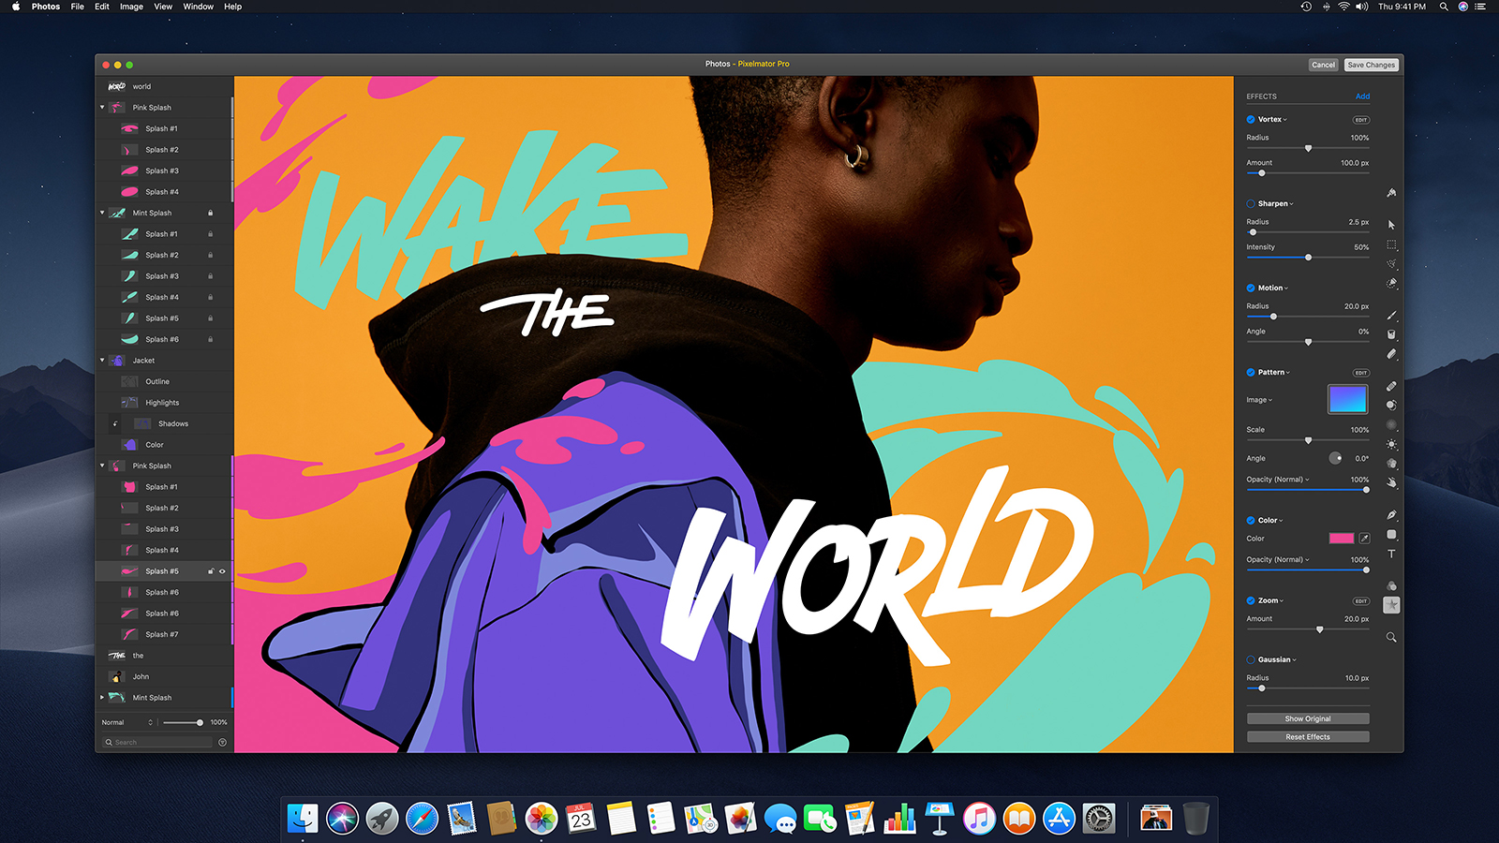Viewport: 1499px width, 843px height.
Task: Click the layers panel search field
Action: click(x=156, y=742)
